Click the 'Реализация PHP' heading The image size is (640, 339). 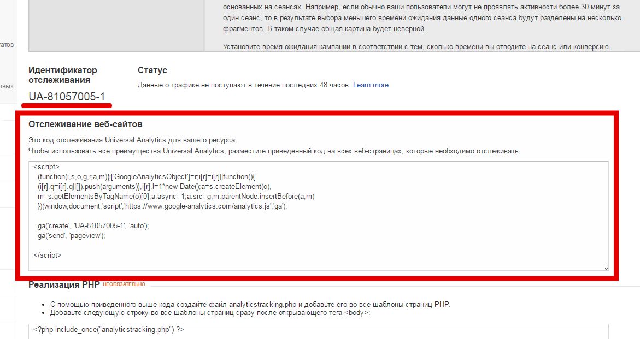point(64,284)
